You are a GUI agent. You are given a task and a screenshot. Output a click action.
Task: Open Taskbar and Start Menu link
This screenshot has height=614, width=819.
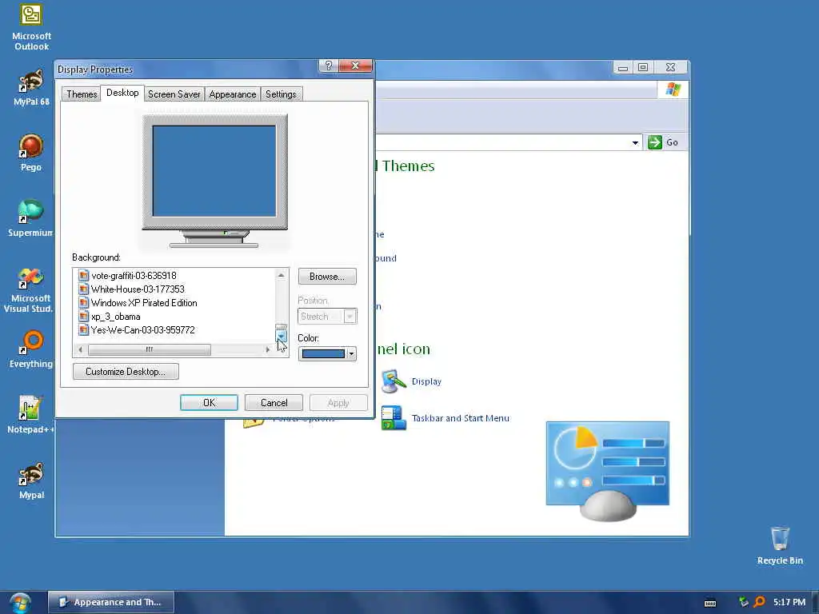coord(460,417)
